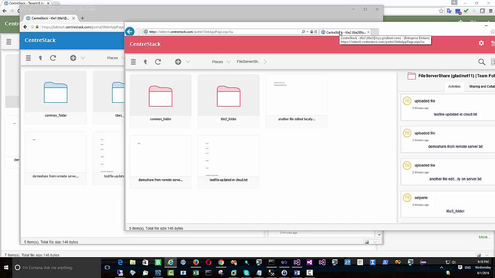Go up one folder in the red CentreStack window

[145, 62]
